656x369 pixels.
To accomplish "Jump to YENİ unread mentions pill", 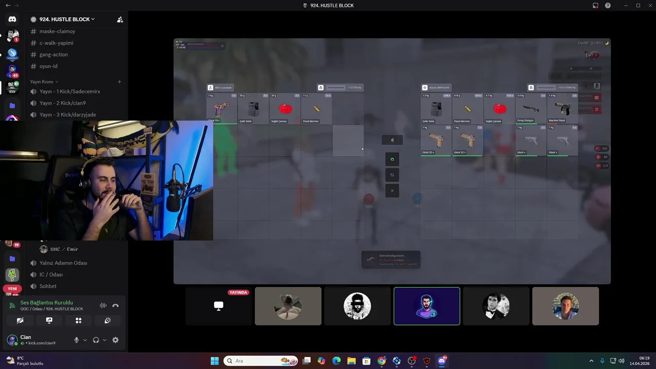I will tap(12, 289).
